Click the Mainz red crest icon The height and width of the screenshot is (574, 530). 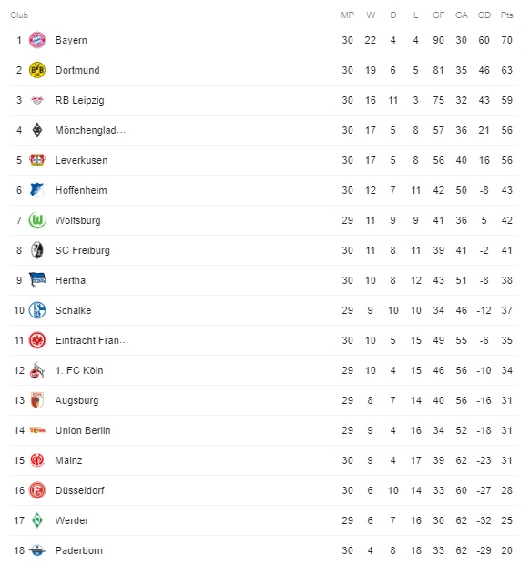[x=37, y=460]
